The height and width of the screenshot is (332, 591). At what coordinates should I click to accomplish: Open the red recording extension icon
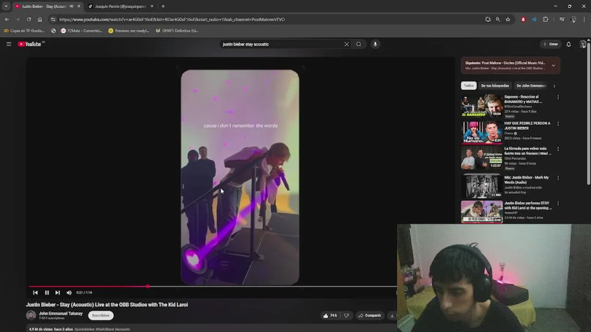(523, 19)
